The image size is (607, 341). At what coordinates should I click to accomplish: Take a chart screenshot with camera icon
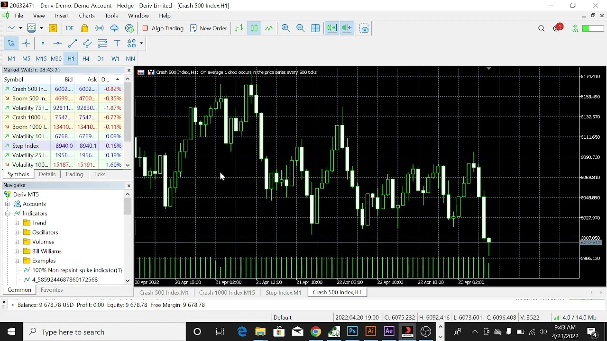click(x=365, y=28)
